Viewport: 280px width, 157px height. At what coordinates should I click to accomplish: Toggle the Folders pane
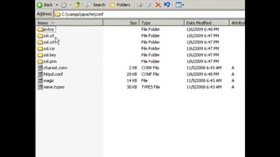(120, 5)
